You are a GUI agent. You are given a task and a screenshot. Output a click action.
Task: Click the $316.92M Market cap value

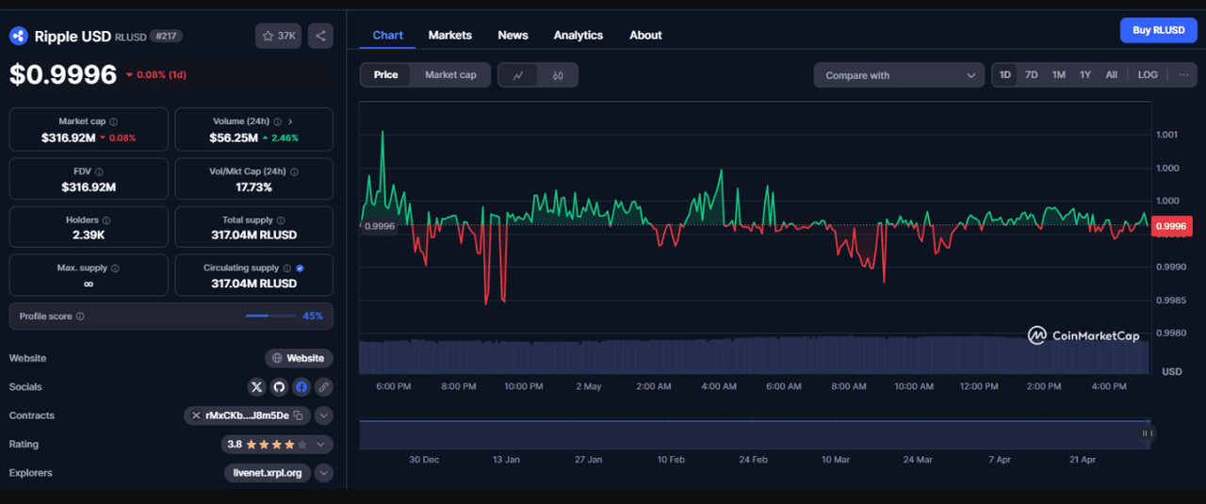(68, 138)
